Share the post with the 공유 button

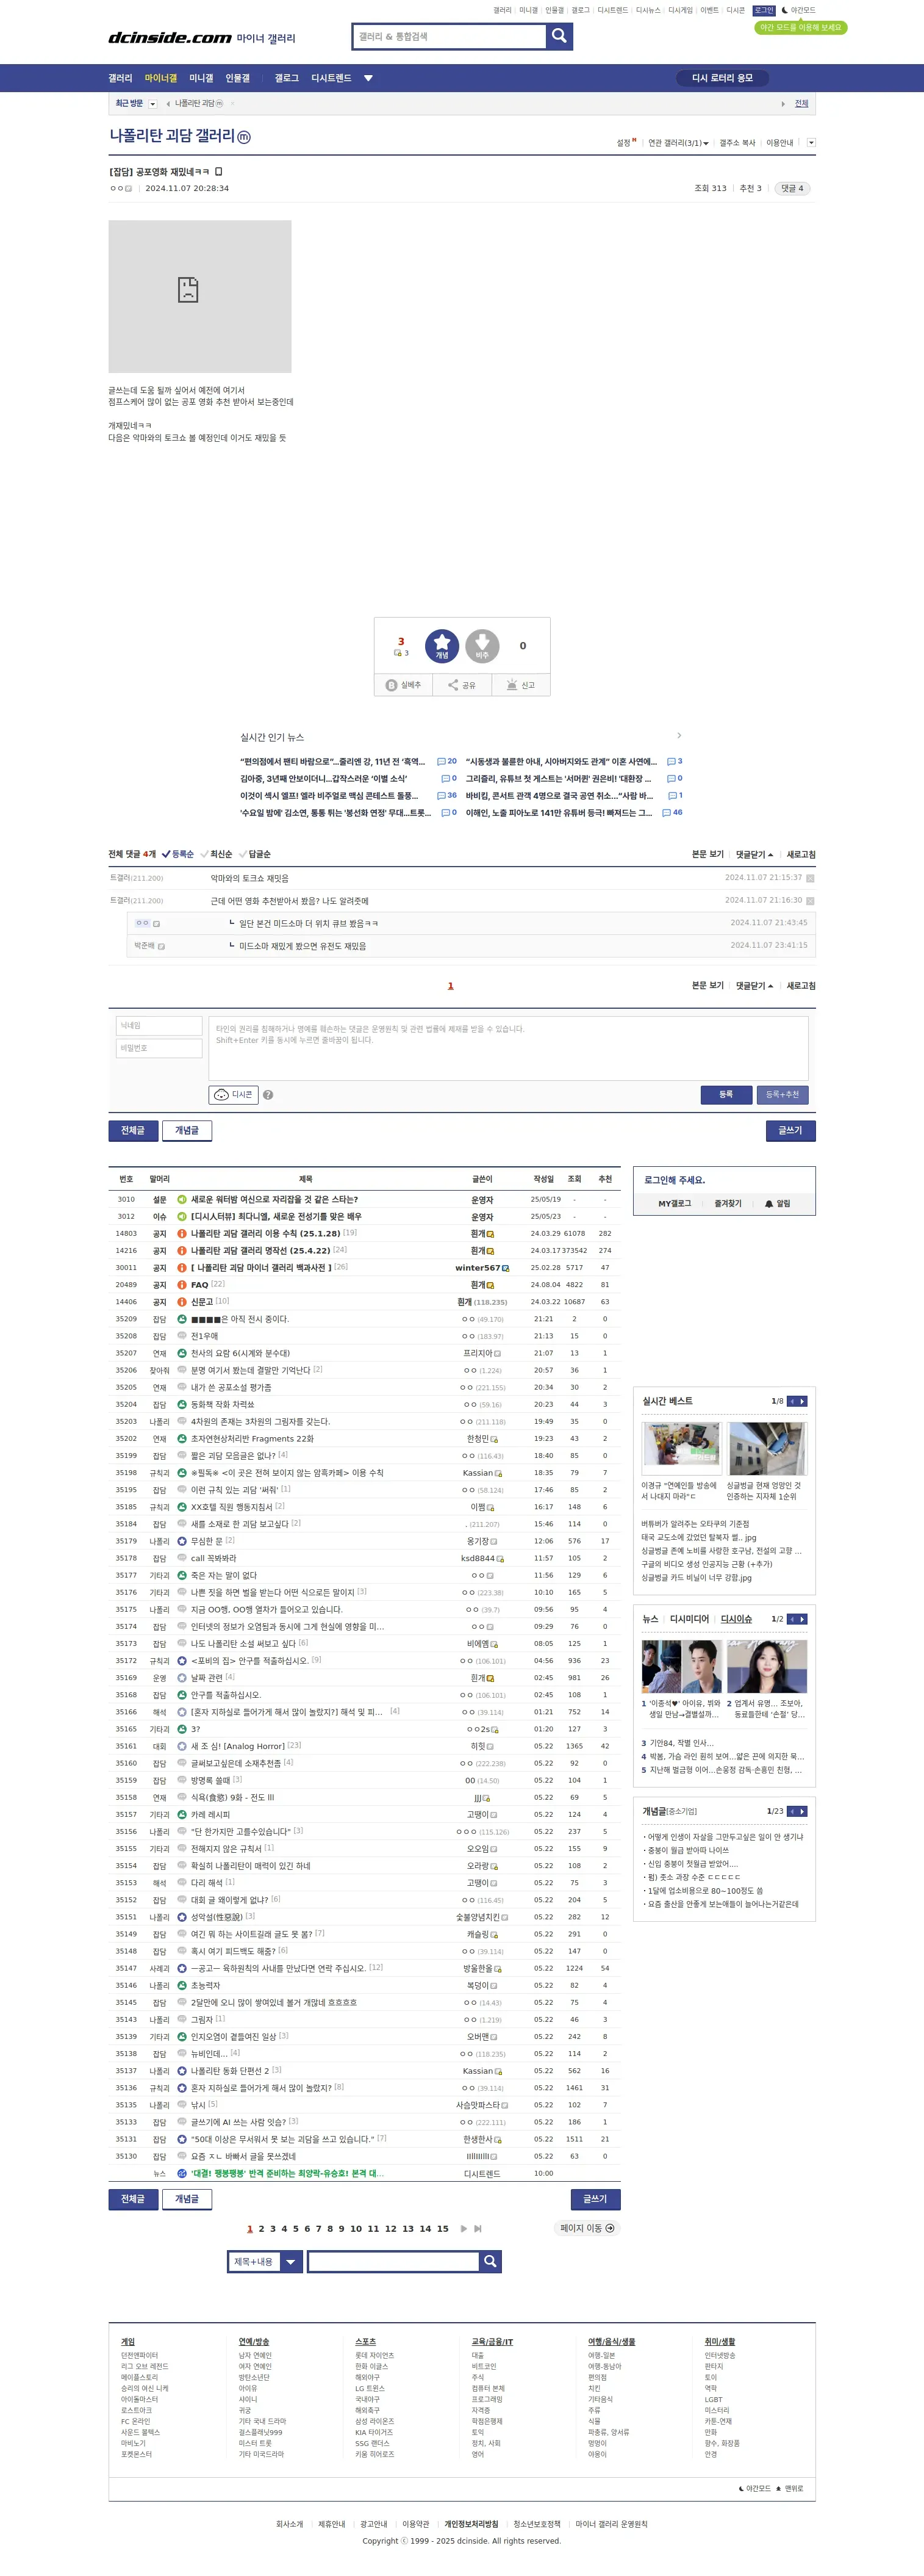[x=462, y=685]
